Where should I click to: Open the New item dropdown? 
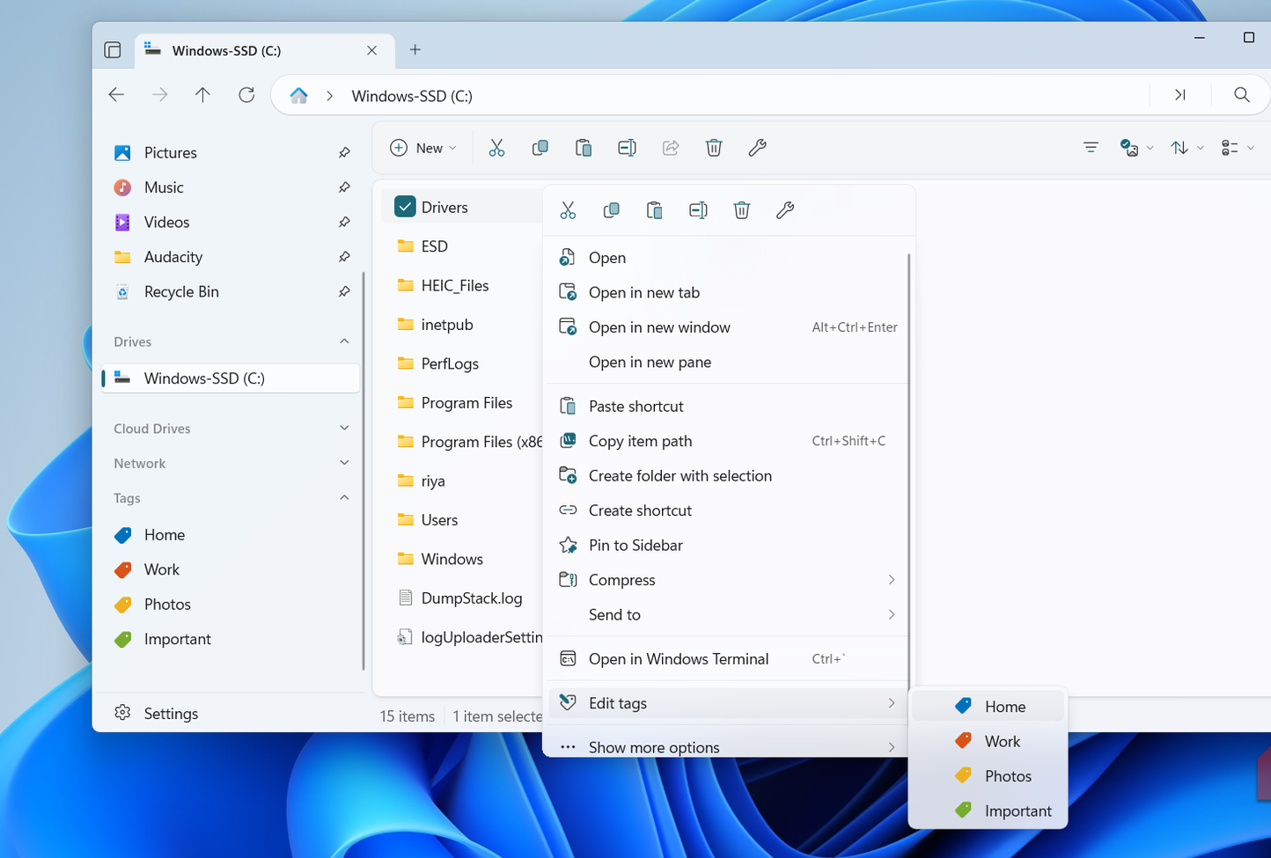(x=423, y=147)
